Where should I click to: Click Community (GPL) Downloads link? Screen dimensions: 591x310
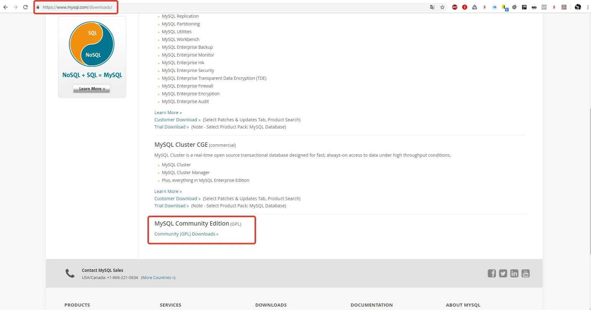click(x=186, y=234)
